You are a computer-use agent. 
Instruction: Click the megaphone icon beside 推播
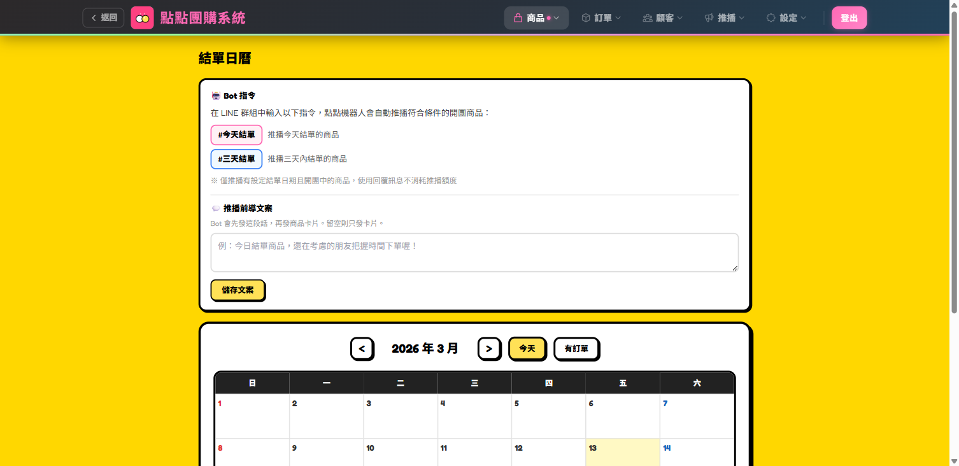[x=709, y=18]
